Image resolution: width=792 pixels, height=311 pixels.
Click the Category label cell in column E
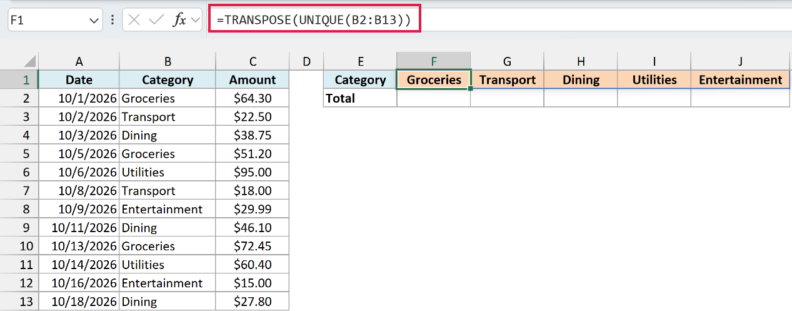(360, 80)
